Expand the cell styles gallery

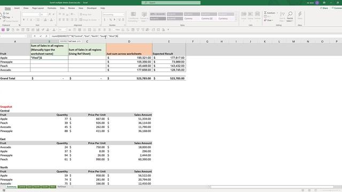[x=236, y=20]
